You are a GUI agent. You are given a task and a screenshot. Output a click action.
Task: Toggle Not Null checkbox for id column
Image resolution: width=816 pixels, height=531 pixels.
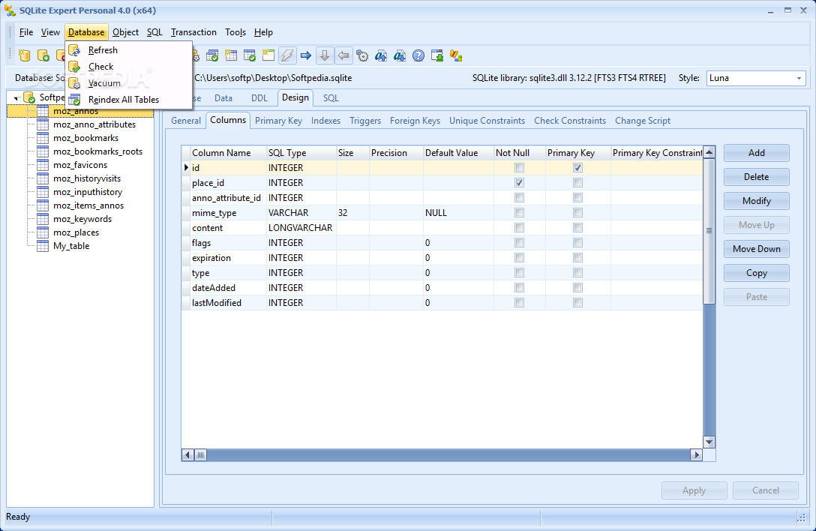tap(519, 168)
